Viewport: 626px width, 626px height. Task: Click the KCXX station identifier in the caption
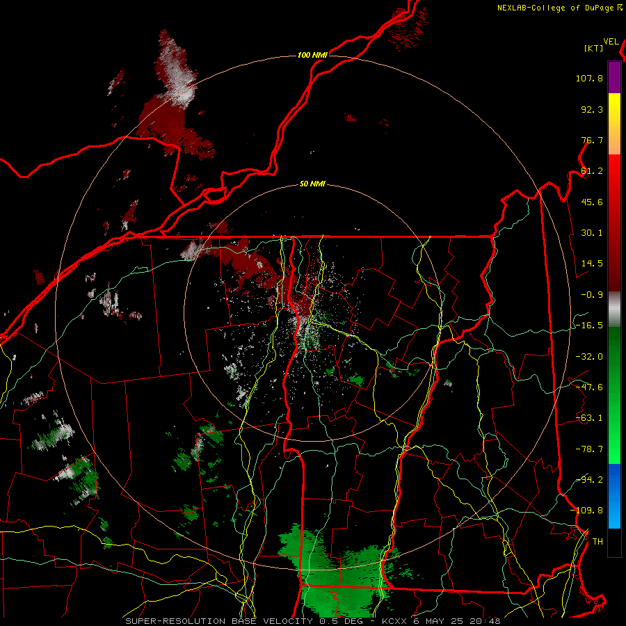pyautogui.click(x=394, y=621)
